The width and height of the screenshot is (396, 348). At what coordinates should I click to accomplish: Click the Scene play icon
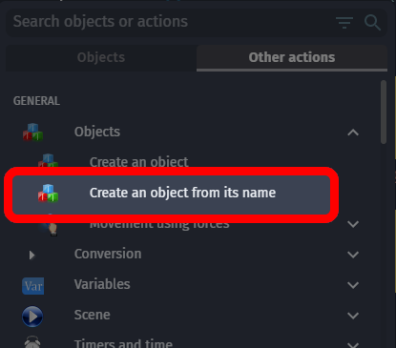click(32, 317)
